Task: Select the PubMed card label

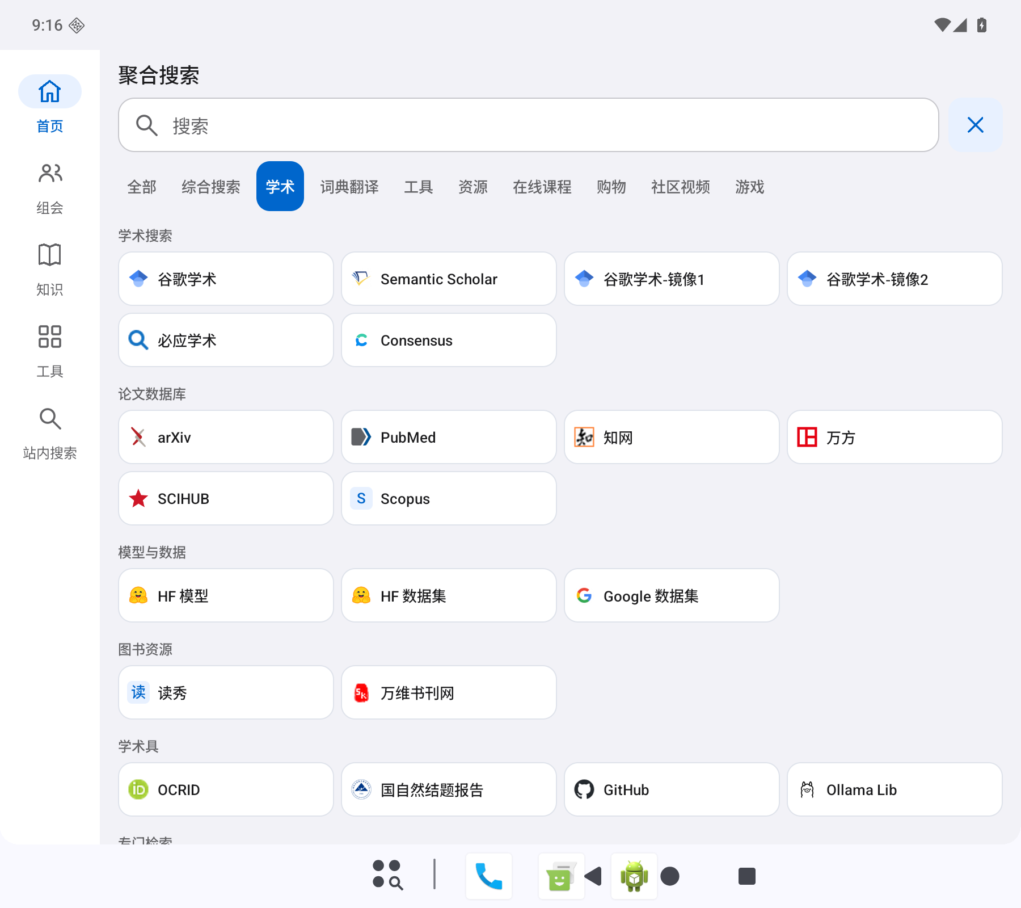Action: [x=408, y=438]
